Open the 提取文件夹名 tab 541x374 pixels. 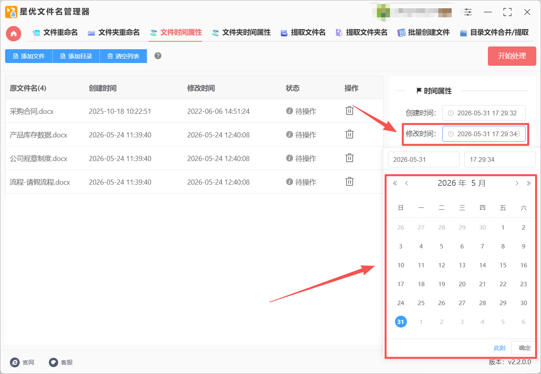[361, 33]
